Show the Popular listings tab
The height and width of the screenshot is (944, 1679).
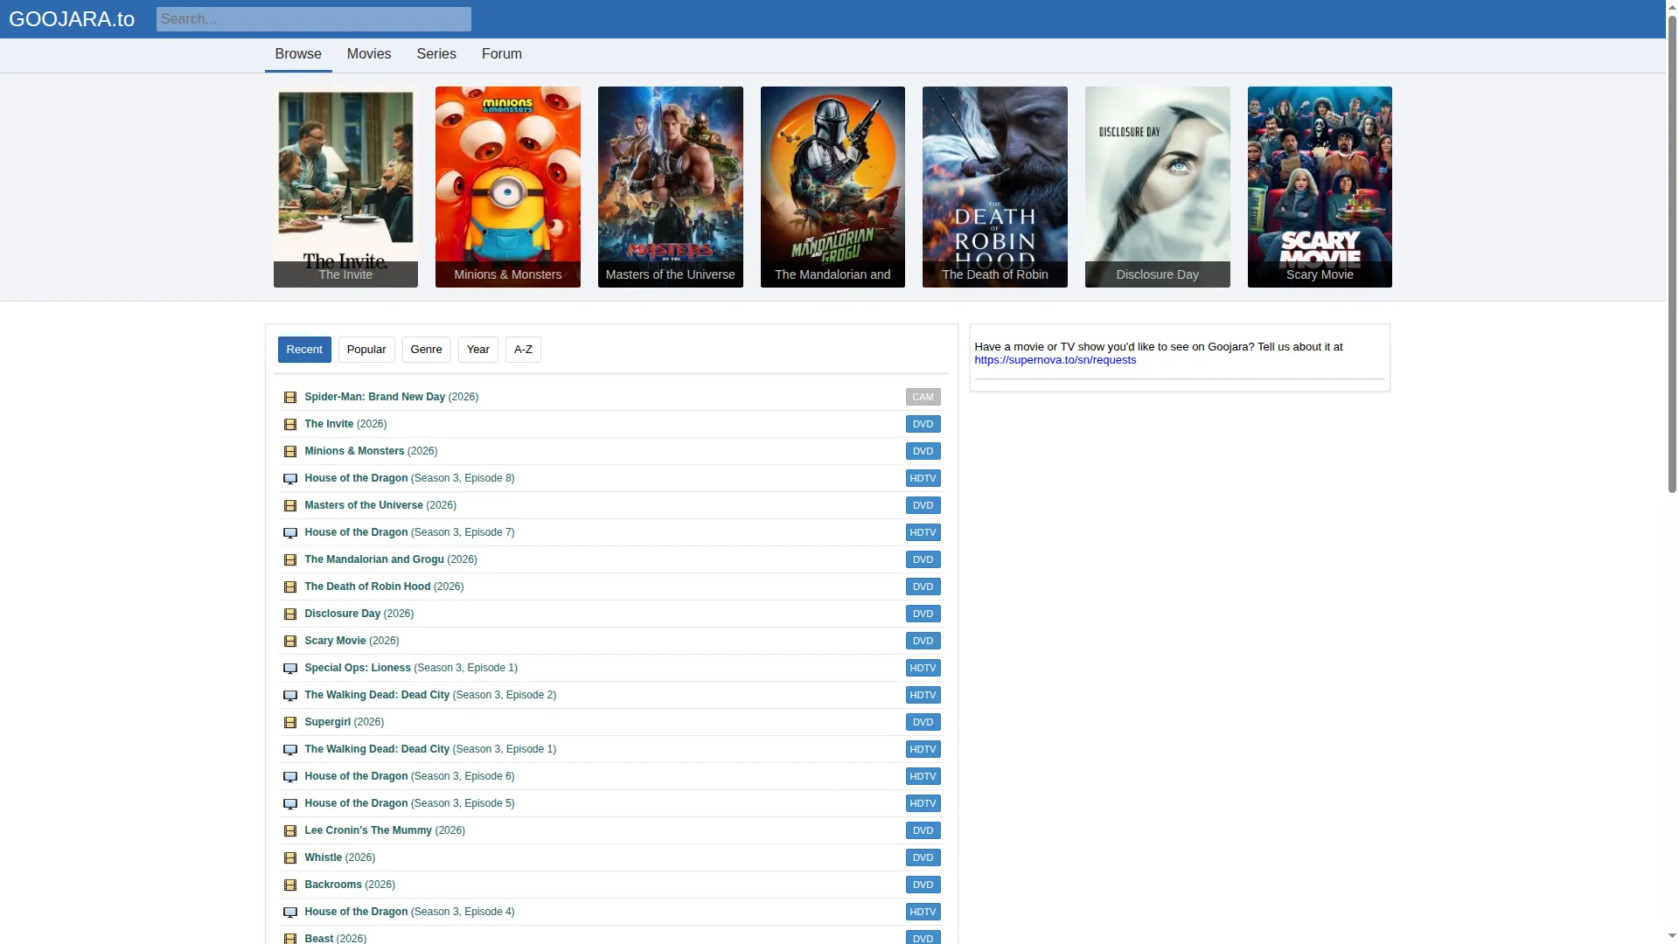pos(366,350)
